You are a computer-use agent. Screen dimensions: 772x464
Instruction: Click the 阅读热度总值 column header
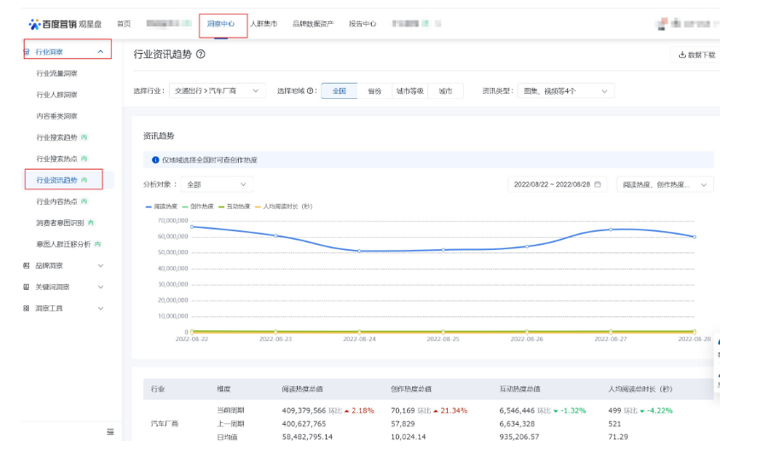[x=302, y=389]
